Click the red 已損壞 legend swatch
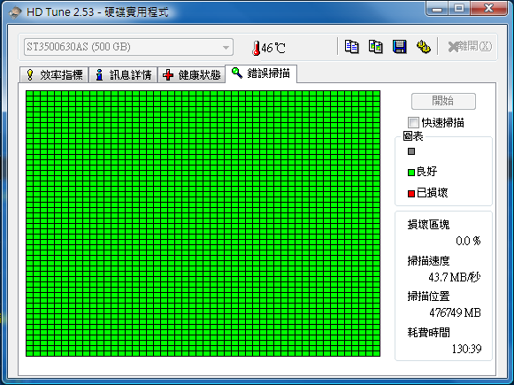514x385 pixels. (x=411, y=194)
